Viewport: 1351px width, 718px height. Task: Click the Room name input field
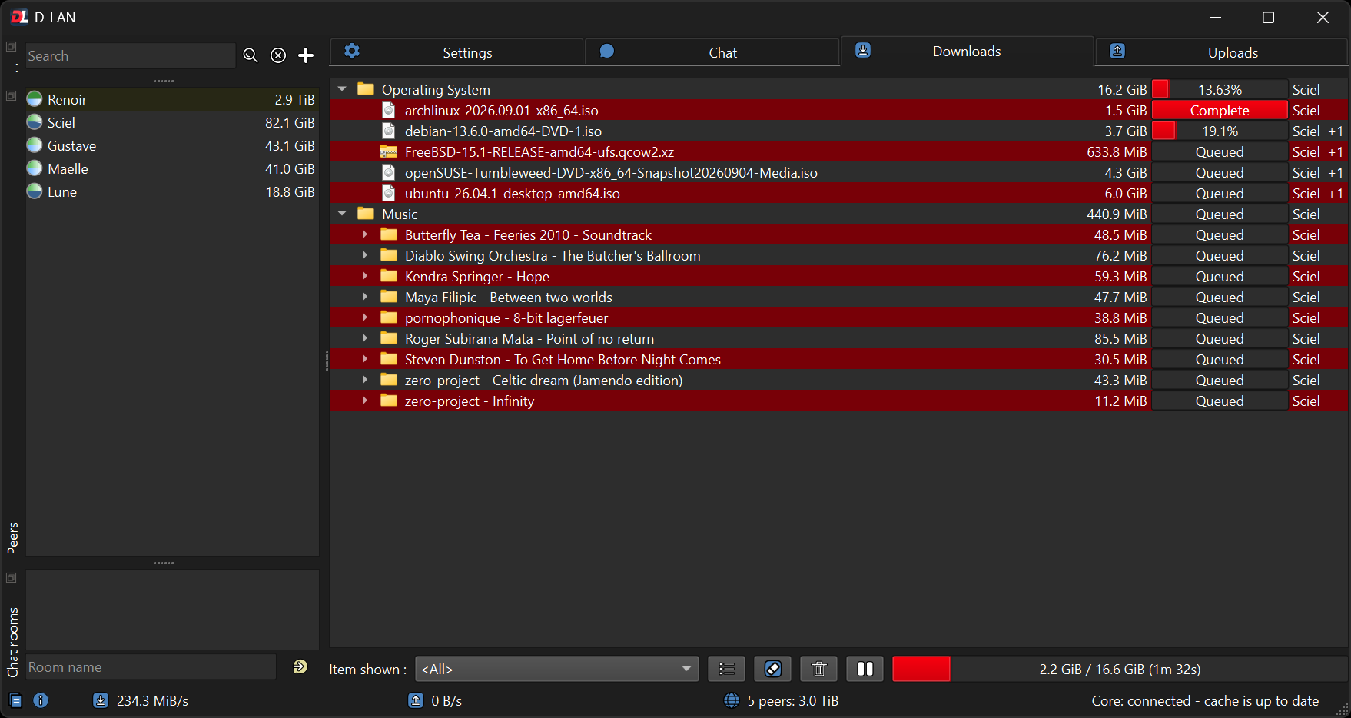(151, 666)
